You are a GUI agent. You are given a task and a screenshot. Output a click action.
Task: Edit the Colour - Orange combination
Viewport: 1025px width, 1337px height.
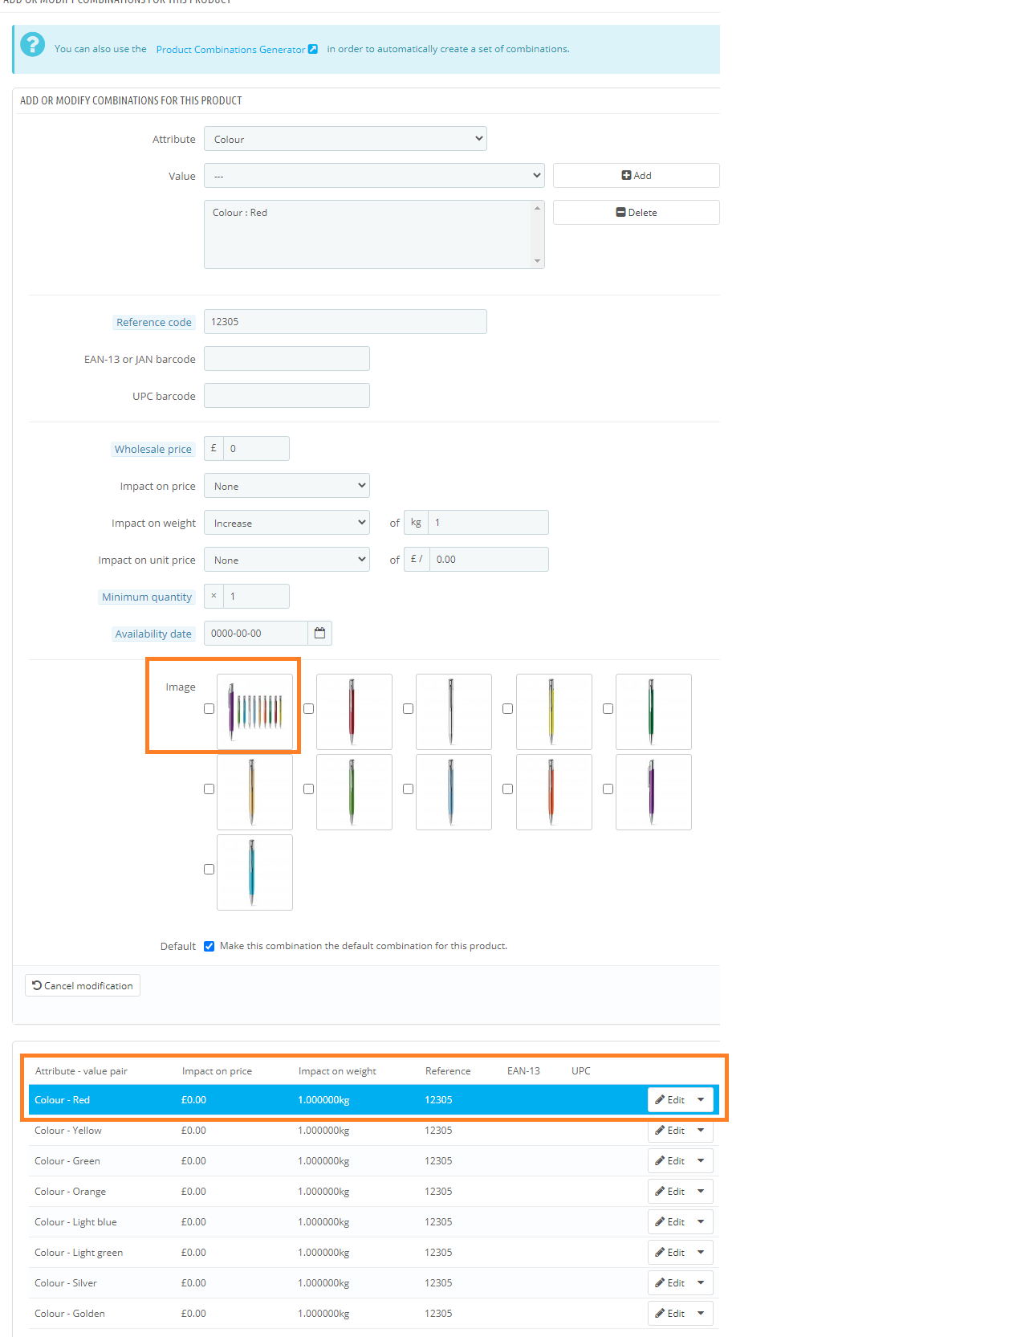coord(669,1192)
